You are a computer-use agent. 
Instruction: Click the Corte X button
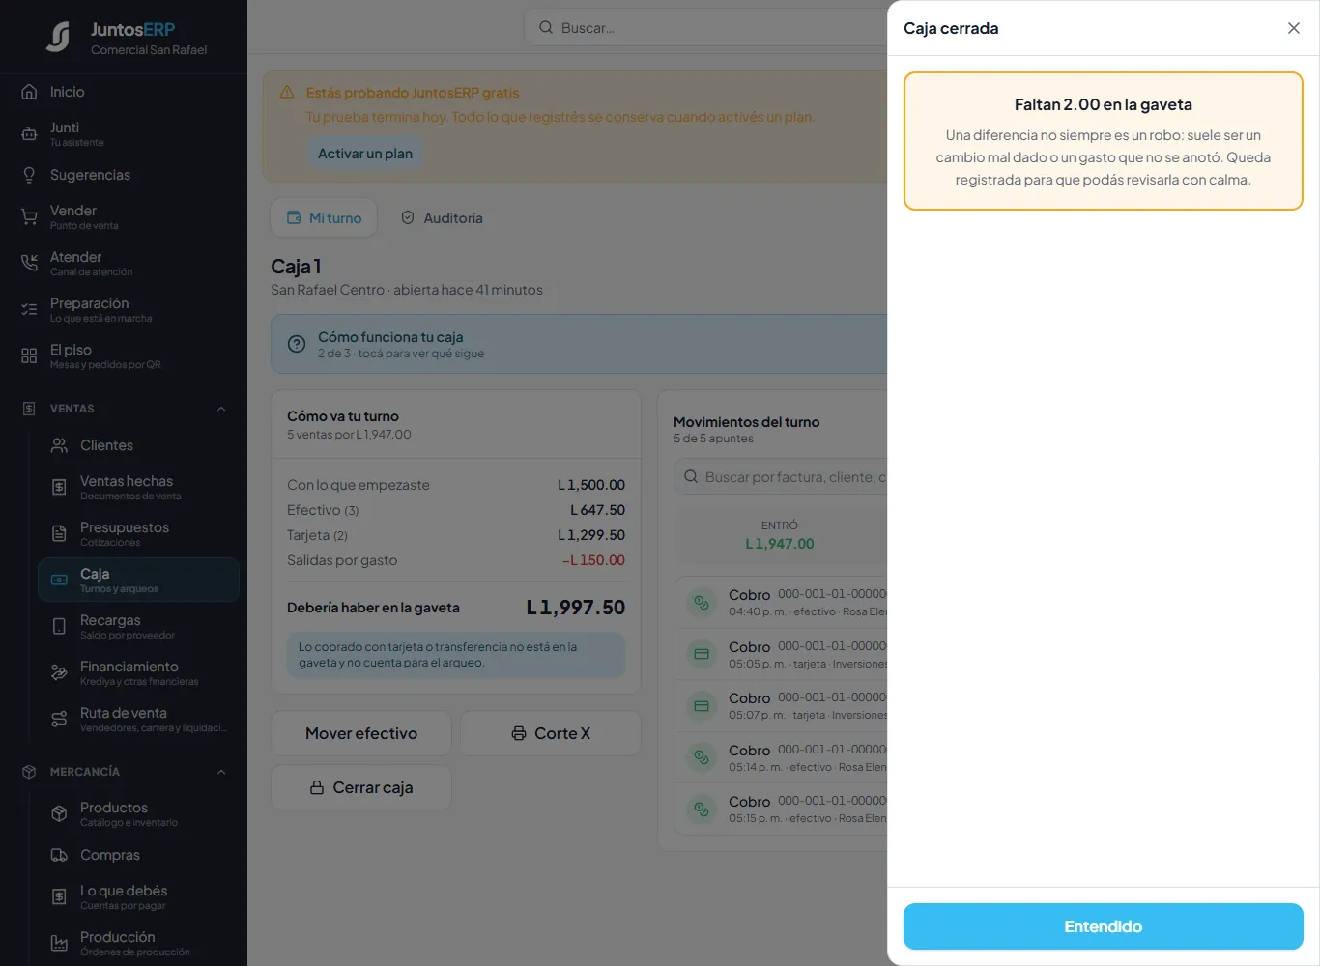pyautogui.click(x=551, y=733)
